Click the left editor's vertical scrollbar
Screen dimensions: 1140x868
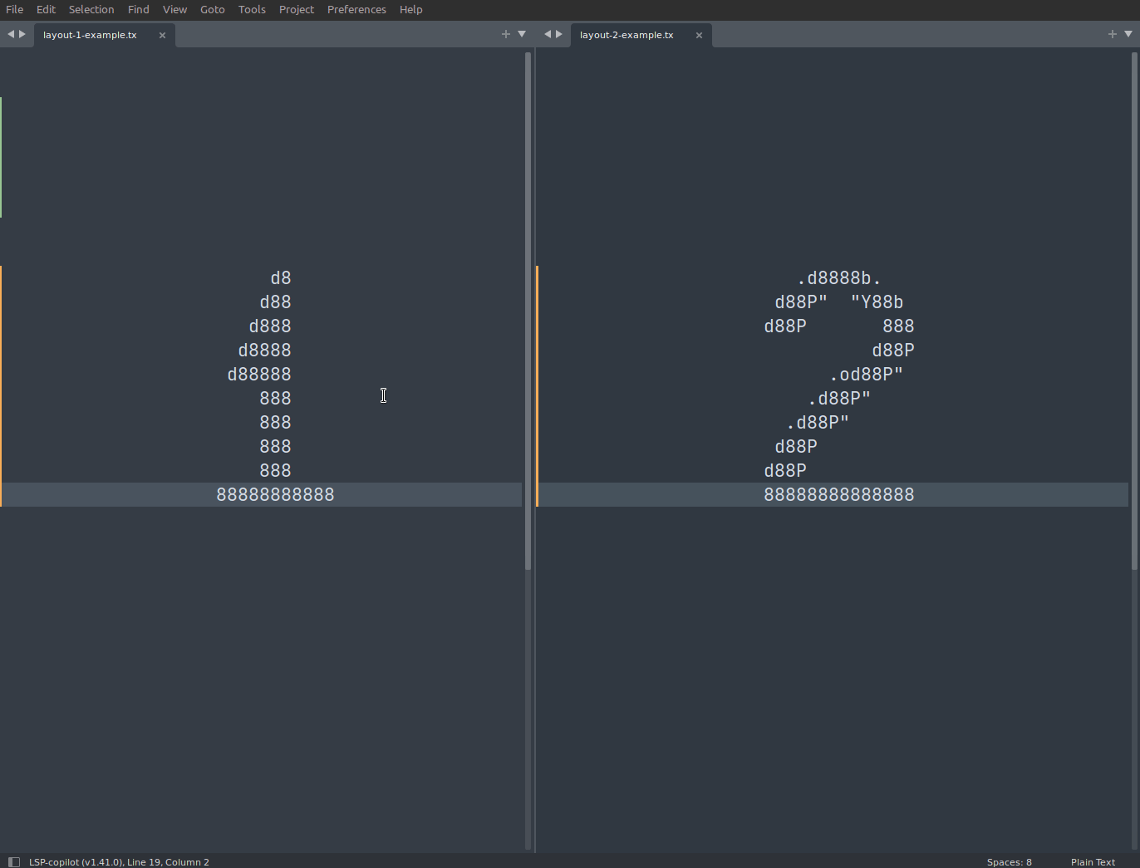528,307
